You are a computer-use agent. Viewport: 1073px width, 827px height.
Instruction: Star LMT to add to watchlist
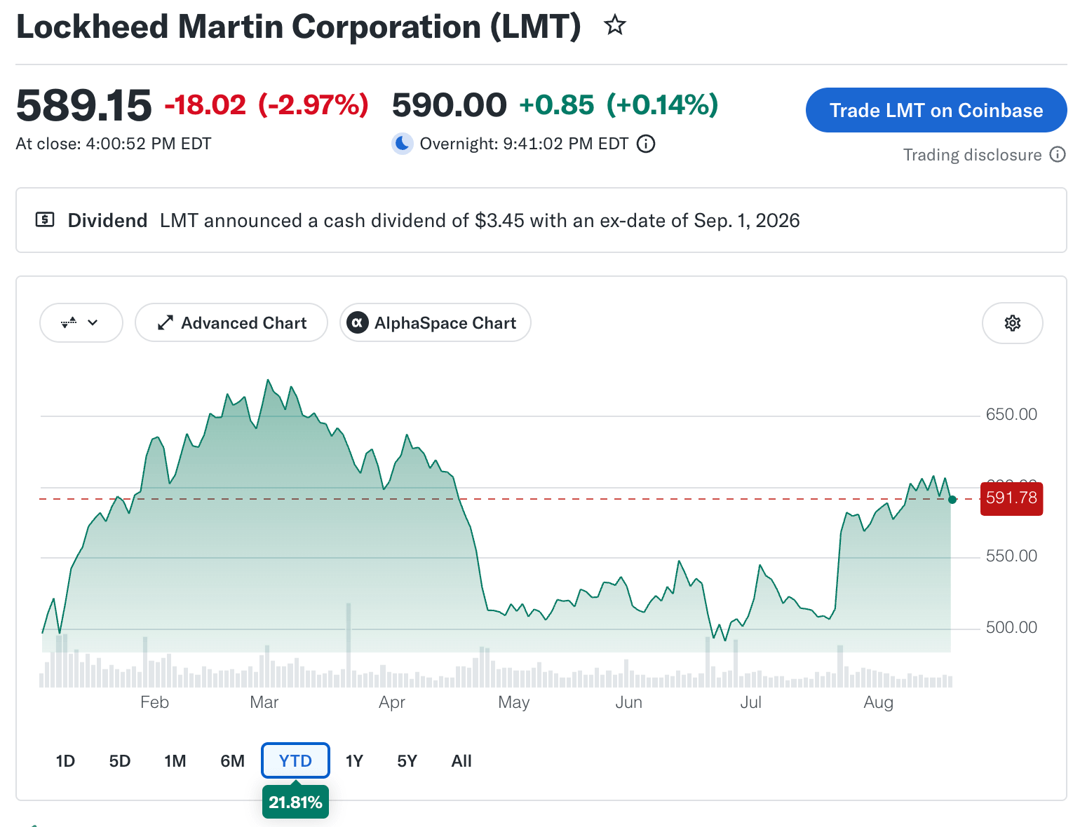(615, 25)
